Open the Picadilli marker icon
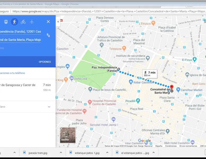The width and height of the screenshot is (206, 159). 138,101
